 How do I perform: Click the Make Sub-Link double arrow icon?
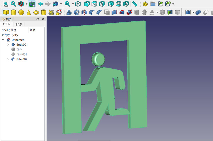[168, 4]
